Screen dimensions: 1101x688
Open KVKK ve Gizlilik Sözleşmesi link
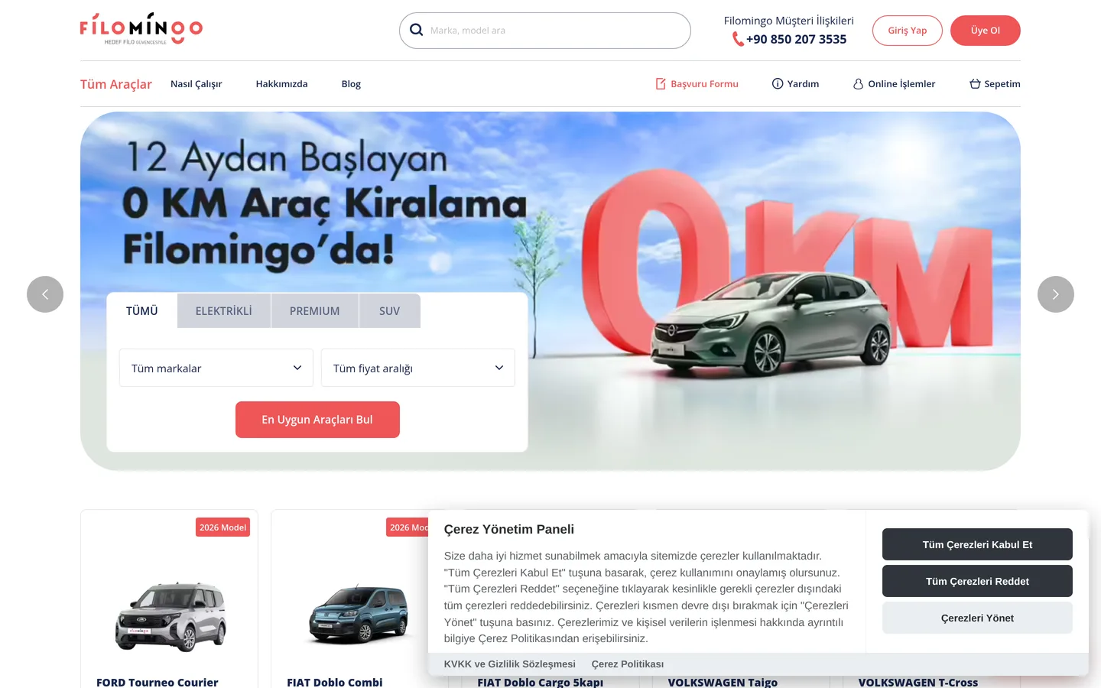tap(510, 664)
